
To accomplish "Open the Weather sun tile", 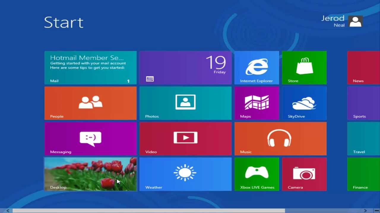I will click(x=186, y=174).
